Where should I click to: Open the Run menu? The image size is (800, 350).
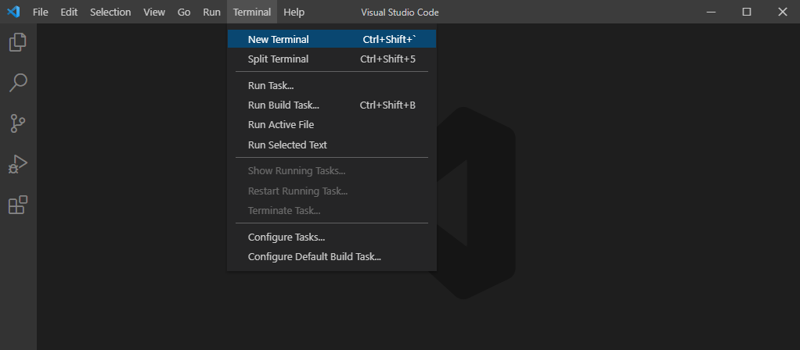coord(211,12)
